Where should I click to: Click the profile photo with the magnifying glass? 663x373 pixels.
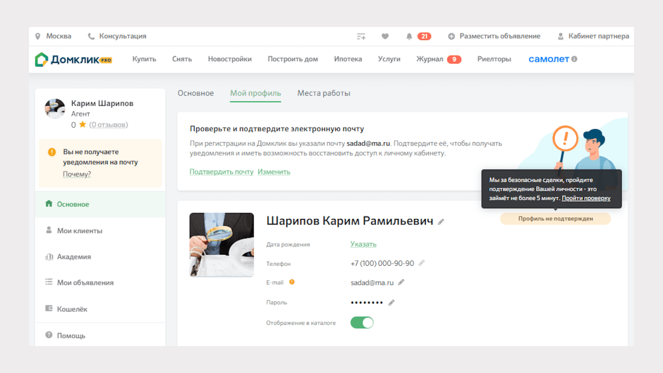[222, 245]
